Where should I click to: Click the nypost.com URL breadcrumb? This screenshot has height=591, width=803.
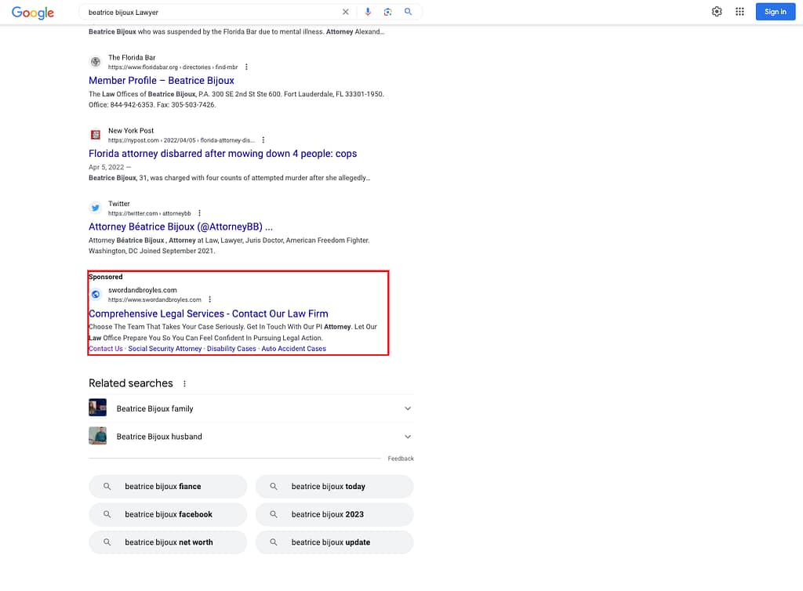(181, 140)
